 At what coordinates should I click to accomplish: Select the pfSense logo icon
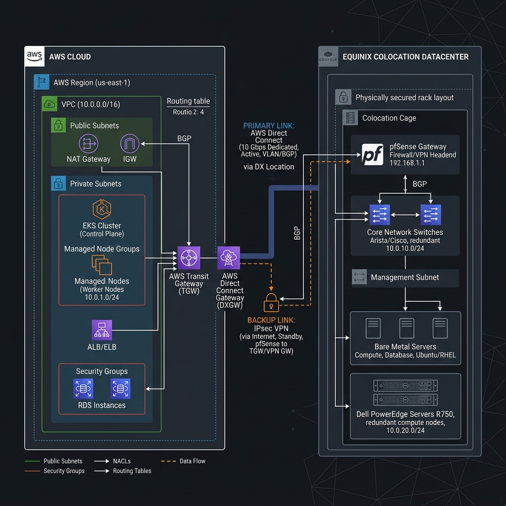373,155
